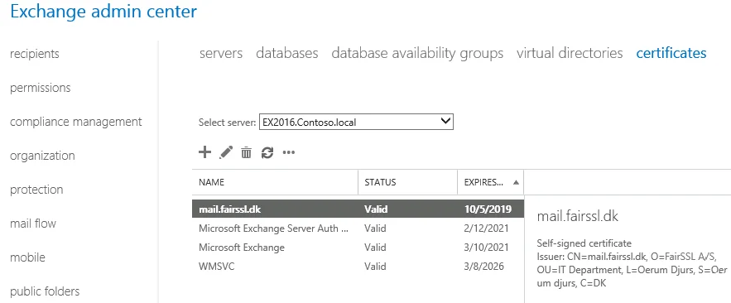The image size is (731, 303).
Task: Delete certificate using trash icon
Action: pos(246,152)
